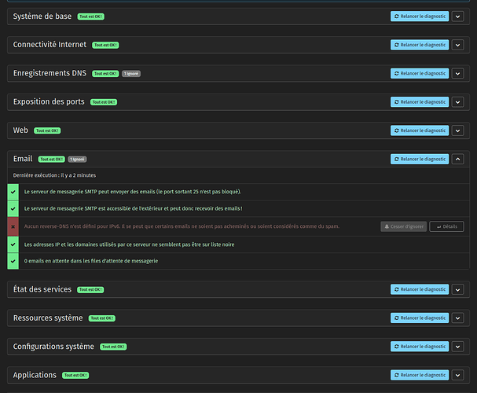Click the Applications section title
The image size is (477, 393).
click(35, 375)
